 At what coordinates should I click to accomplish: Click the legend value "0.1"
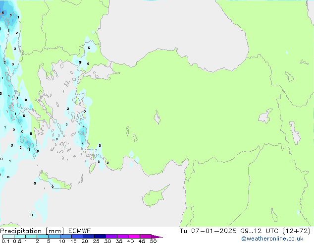point(5,241)
